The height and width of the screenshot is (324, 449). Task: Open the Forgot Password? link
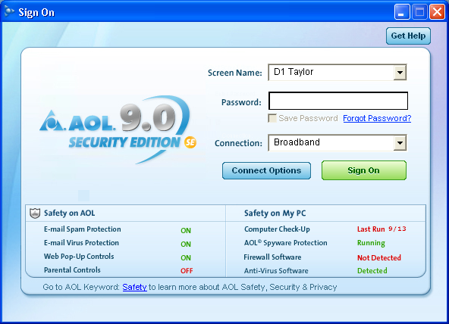pyautogui.click(x=377, y=118)
